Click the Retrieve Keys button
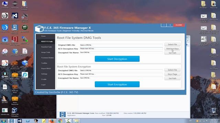 click(x=172, y=49)
